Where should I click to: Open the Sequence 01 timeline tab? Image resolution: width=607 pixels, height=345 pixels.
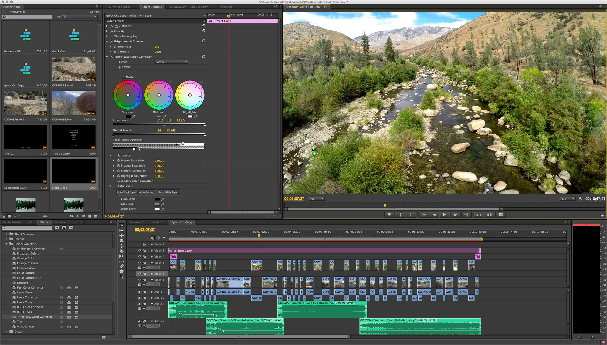[137, 222]
